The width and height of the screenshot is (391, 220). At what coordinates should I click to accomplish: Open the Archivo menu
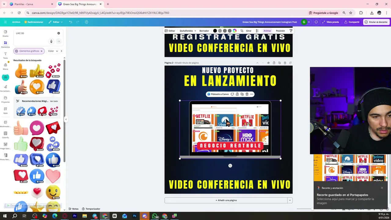pos(16,22)
